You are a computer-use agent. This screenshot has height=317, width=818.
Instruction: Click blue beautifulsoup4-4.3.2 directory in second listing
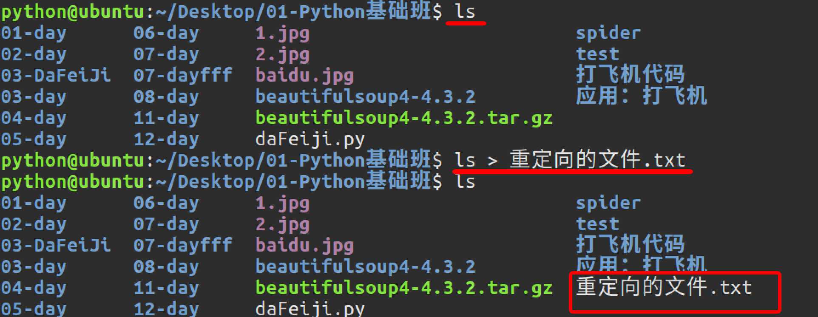[x=365, y=267]
